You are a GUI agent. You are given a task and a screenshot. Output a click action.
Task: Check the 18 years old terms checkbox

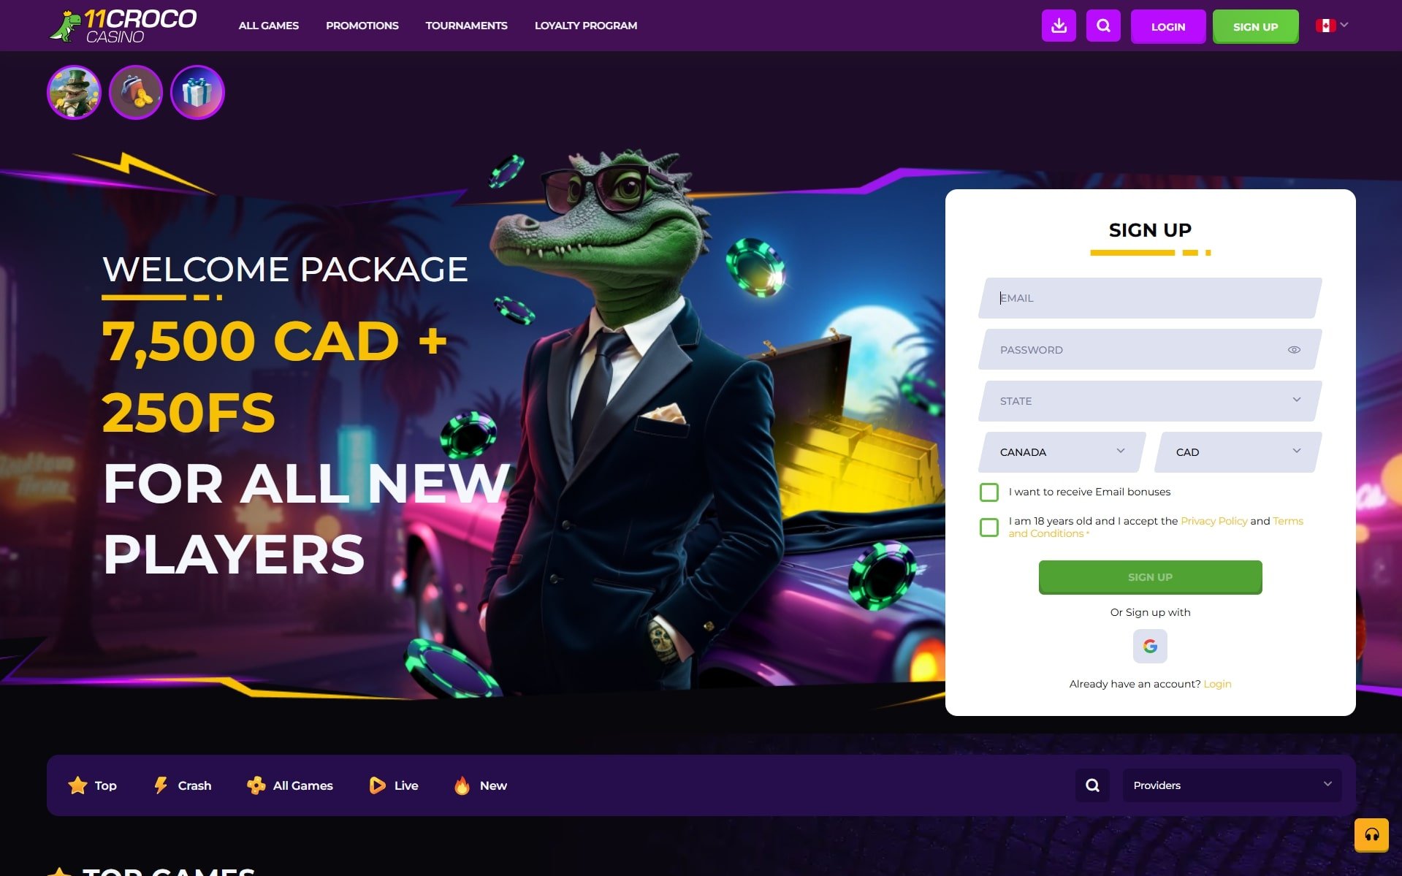click(989, 527)
